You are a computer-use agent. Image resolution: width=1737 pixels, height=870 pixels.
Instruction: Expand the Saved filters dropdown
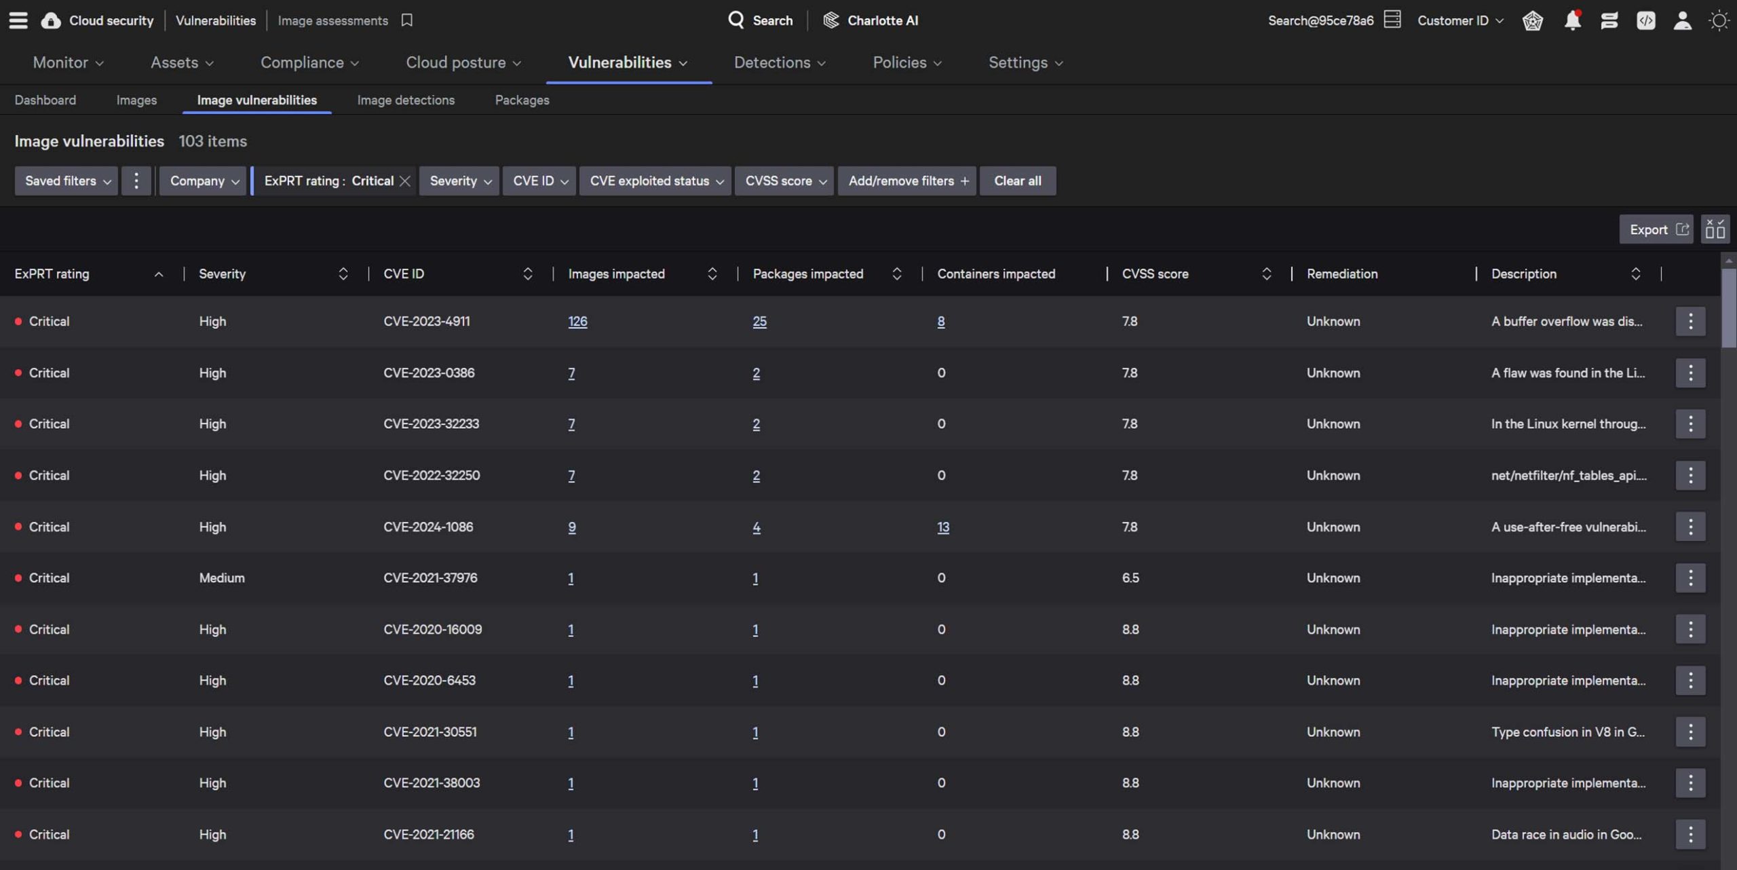click(66, 181)
